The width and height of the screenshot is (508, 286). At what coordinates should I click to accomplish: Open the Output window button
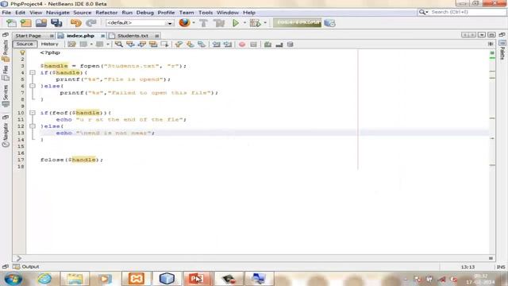click(26, 267)
